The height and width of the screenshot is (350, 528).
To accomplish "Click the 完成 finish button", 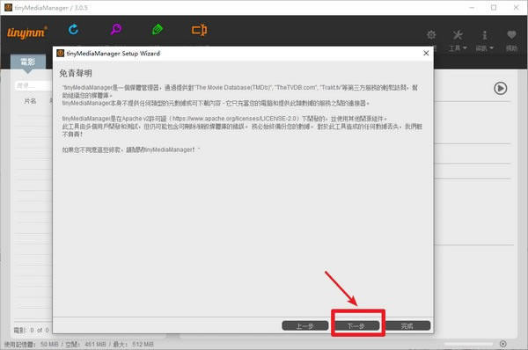I will click(x=407, y=325).
